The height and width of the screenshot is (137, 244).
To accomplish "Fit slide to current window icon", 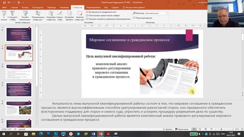I will (242, 129).
